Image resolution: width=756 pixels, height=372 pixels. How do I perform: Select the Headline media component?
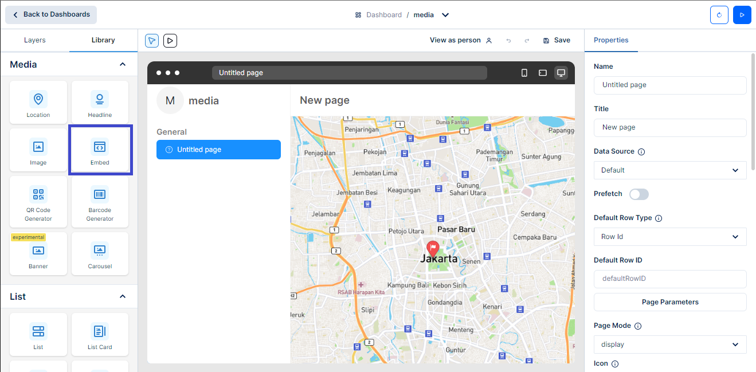tap(100, 103)
